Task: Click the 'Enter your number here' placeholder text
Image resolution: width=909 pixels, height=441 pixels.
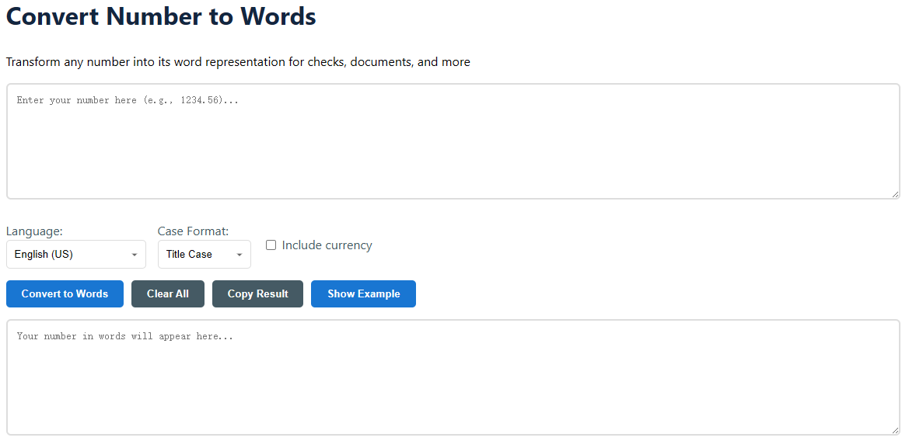Action: pos(128,100)
